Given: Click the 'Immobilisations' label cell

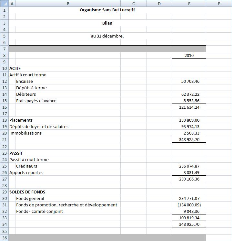Looking at the screenshot, I should coord(25,133).
